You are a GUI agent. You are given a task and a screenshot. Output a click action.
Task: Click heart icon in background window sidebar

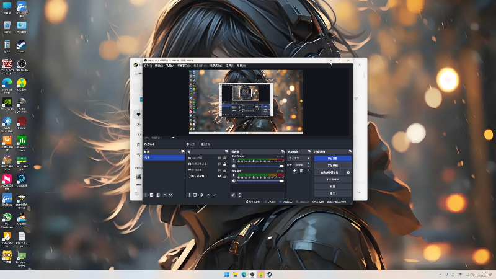pos(138,115)
